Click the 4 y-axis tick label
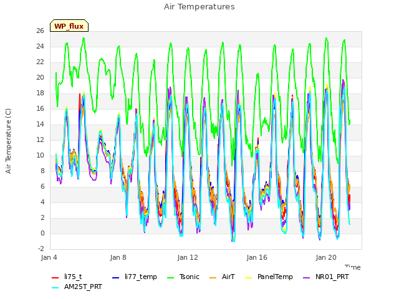Viewport: 399px width, 299px height. pyautogui.click(x=42, y=202)
